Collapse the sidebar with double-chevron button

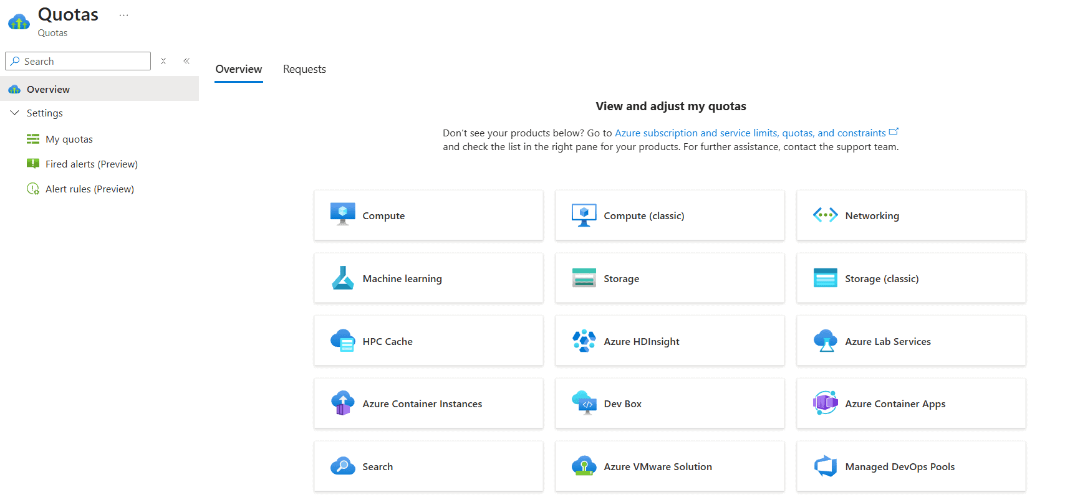186,61
